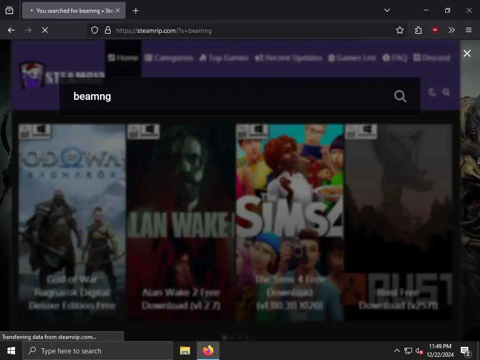Bookmark this page with star icon

(x=399, y=30)
